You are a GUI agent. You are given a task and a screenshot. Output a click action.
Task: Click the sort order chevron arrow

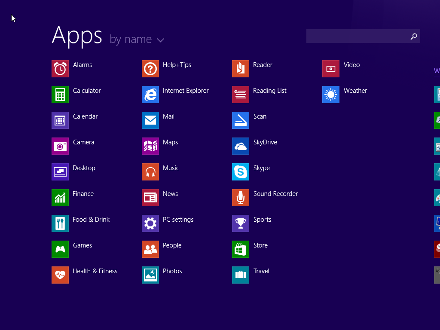coord(161,40)
